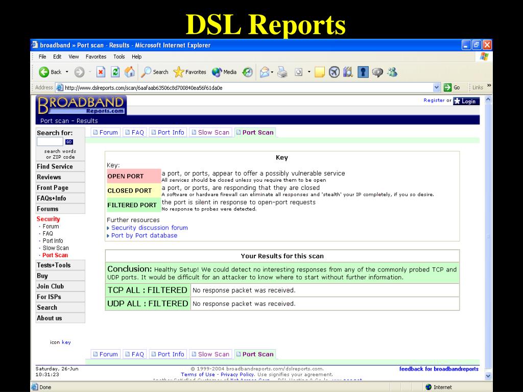Click the Login star button

coord(466,101)
